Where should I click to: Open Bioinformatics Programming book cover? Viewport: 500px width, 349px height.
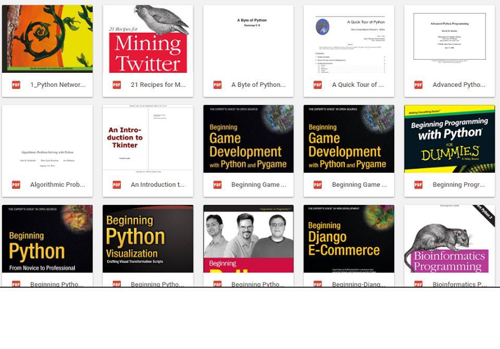tap(449, 239)
